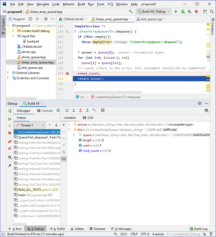This screenshot has width=216, height=237.
Task: Toggle Mute Breakpoints in debug sidebar
Action: click(10, 149)
